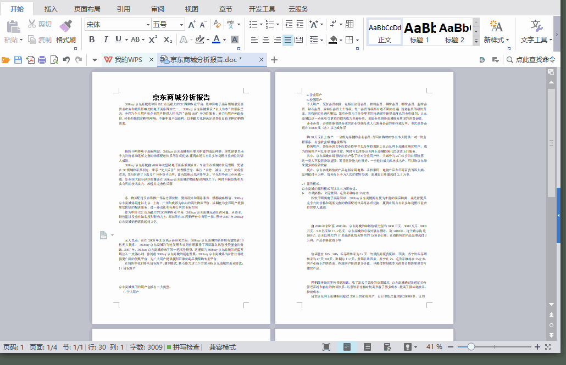The height and width of the screenshot is (365, 566).
Task: Increase font size with A+ icon
Action: [192, 24]
